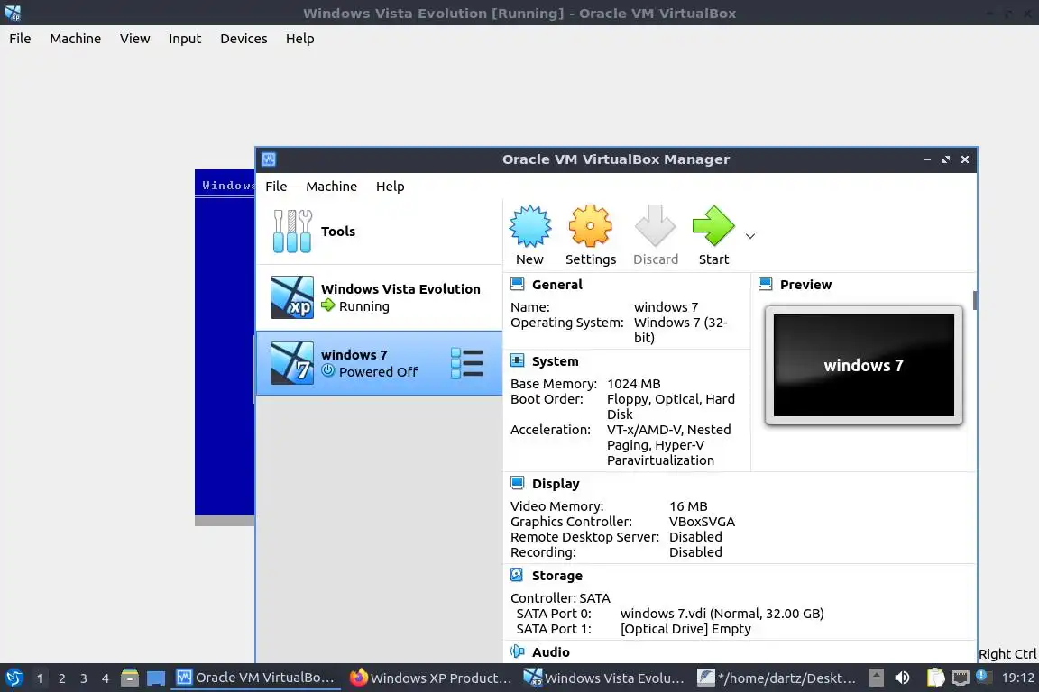Image resolution: width=1039 pixels, height=692 pixels.
Task: Open Devices menu in the VM window
Action: (244, 39)
